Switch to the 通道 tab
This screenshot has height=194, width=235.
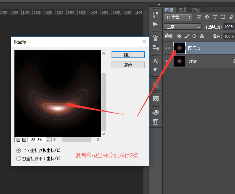tap(182, 9)
